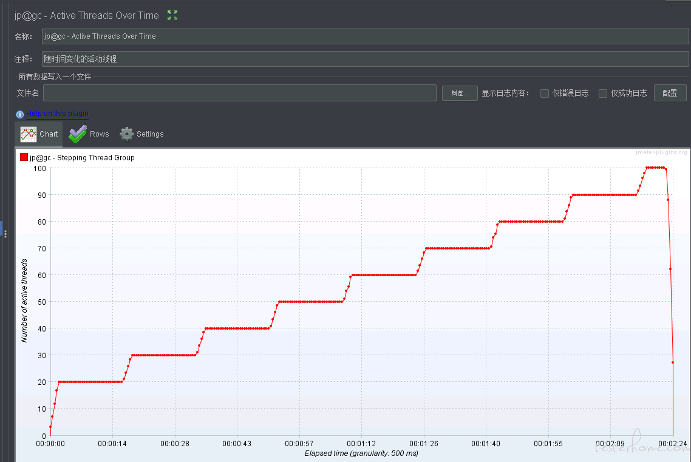
Task: Open the Help on this plugin link
Action: [57, 114]
